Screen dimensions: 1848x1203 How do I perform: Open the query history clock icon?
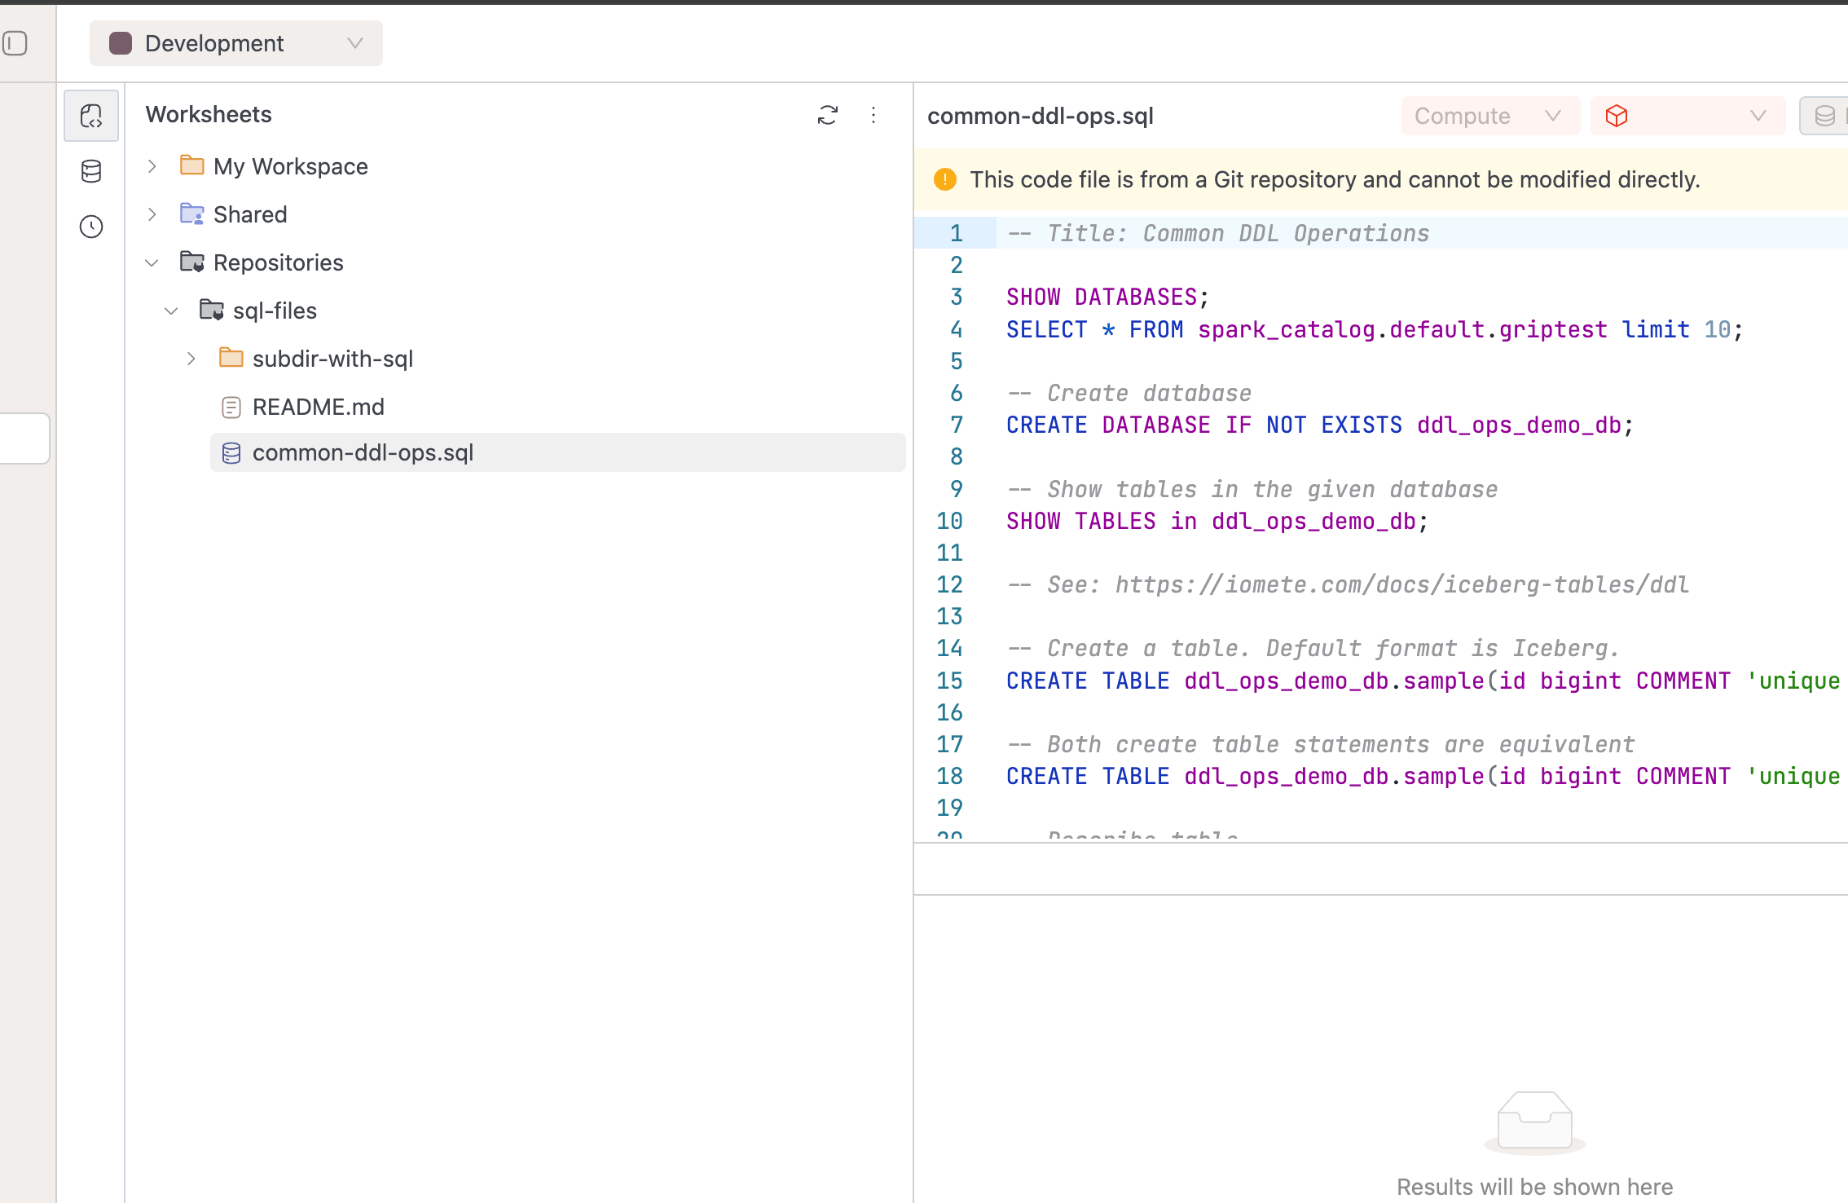91,227
